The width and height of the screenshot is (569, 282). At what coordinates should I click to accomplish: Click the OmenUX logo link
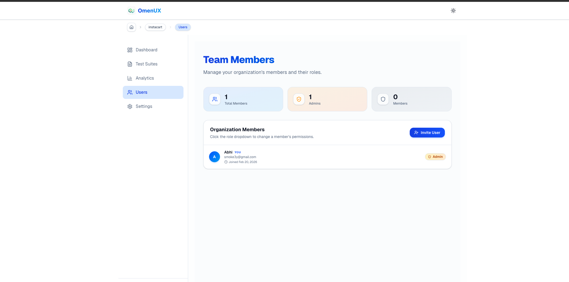(144, 10)
